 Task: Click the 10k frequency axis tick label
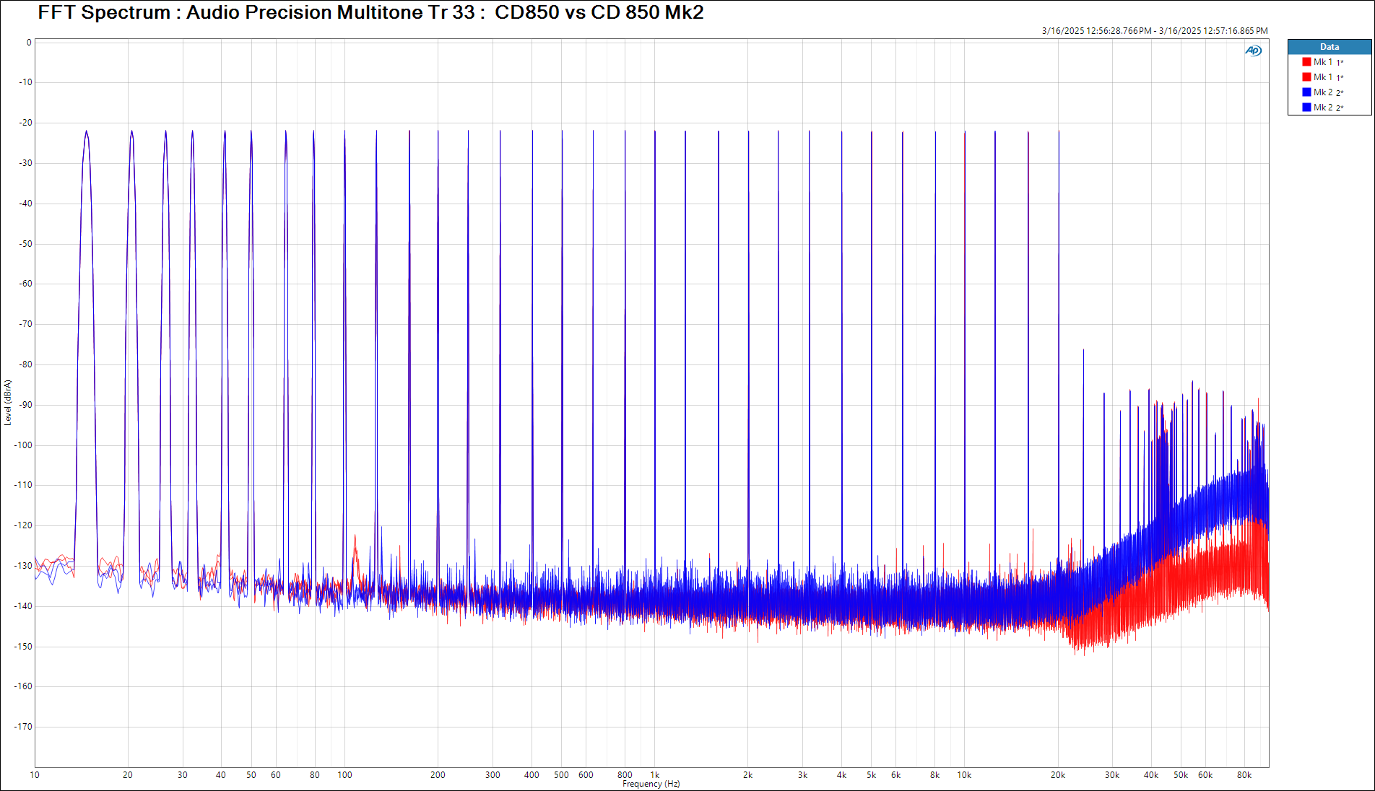pyautogui.click(x=964, y=775)
